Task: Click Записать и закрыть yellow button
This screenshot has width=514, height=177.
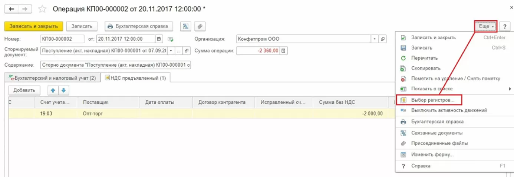Action: [34, 26]
